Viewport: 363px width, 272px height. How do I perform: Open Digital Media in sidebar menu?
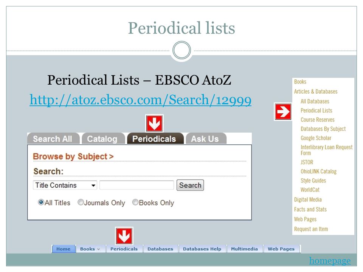308,199
